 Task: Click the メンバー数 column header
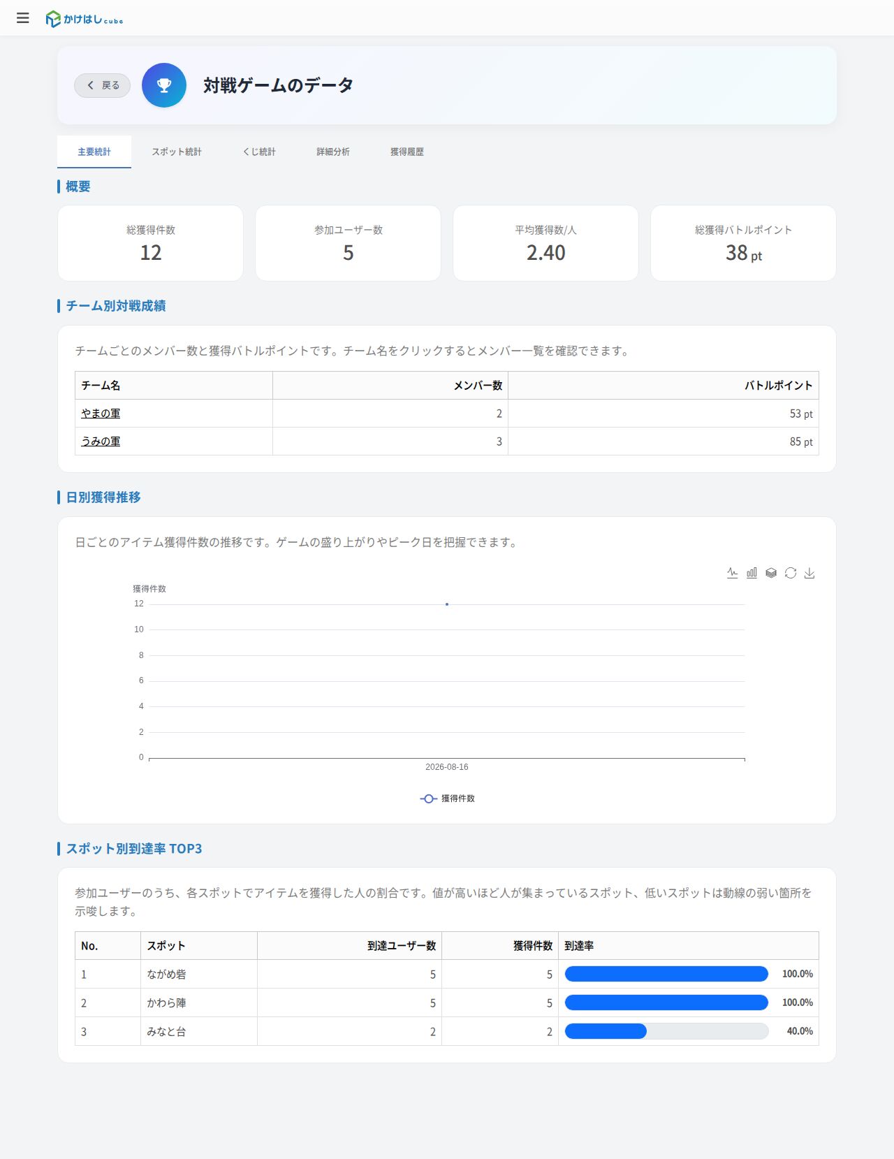390,386
